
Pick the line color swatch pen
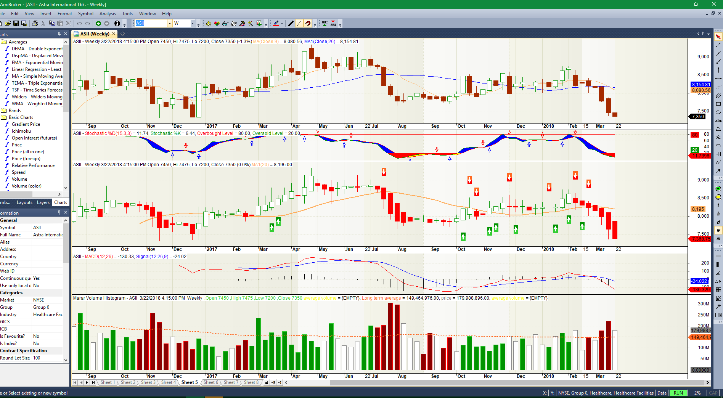click(276, 23)
